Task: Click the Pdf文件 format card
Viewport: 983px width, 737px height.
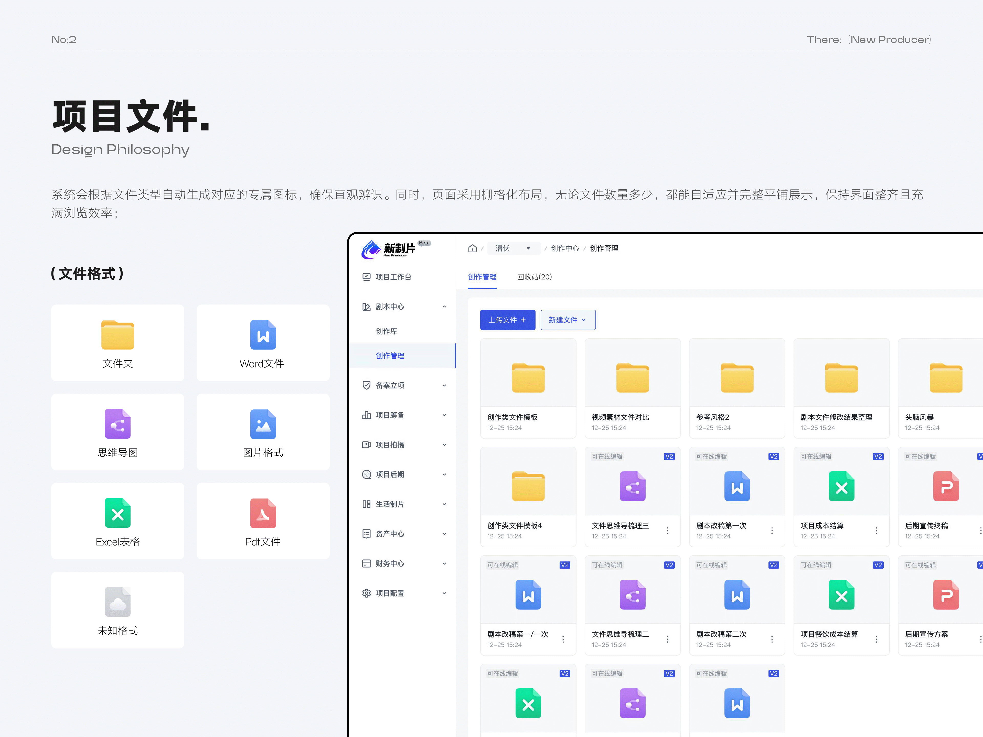Action: tap(263, 521)
